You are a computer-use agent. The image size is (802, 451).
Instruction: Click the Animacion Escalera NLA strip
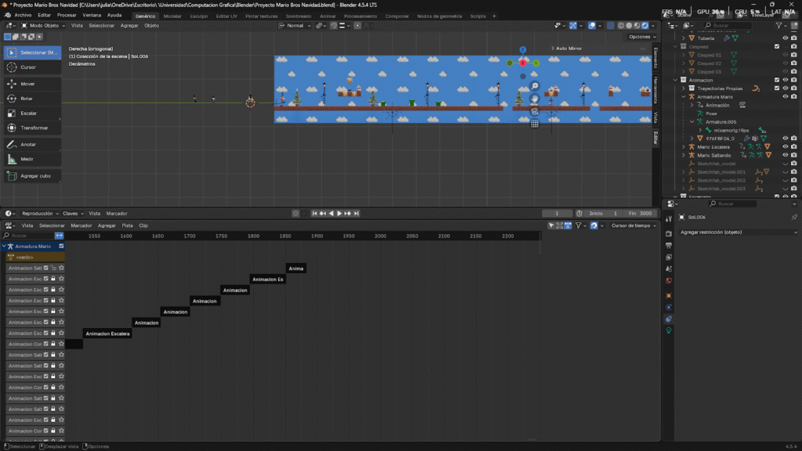[107, 334]
